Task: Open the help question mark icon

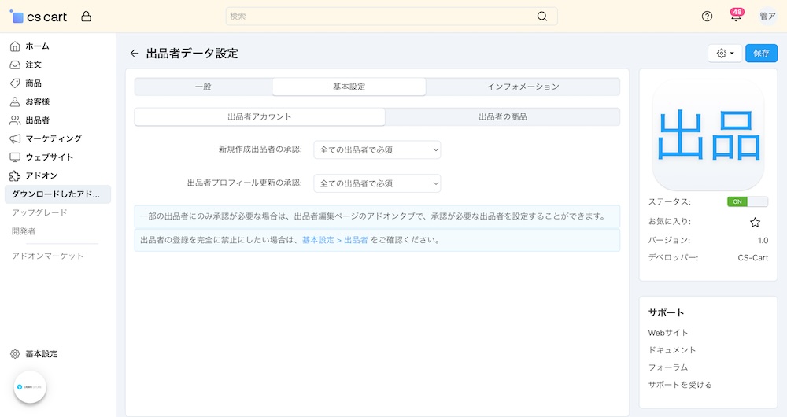Action: click(707, 17)
